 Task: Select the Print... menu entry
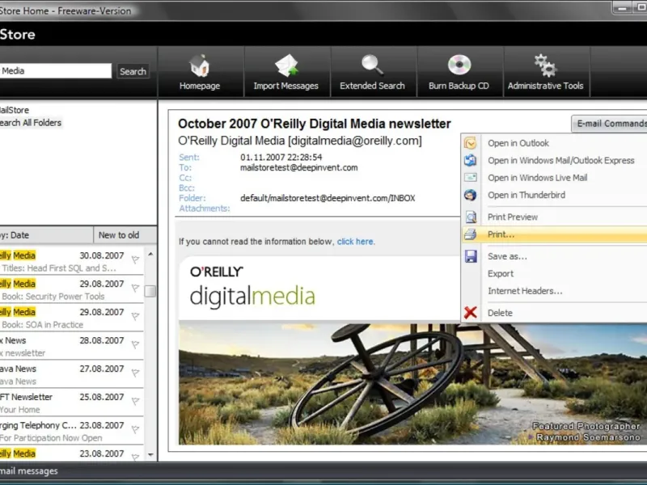[554, 234]
